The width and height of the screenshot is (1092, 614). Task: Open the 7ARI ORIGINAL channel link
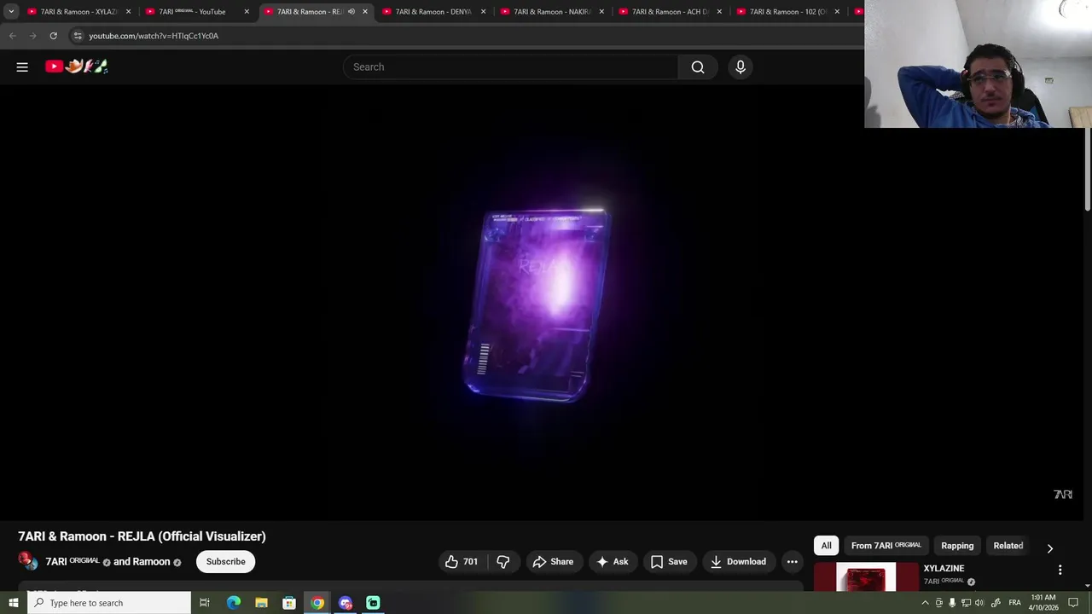(73, 561)
